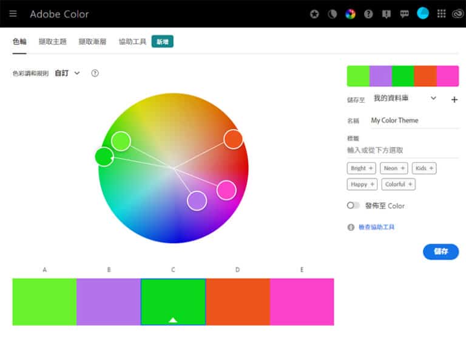Click the blue 儲存 button
This screenshot has height=350, width=466.
pyautogui.click(x=441, y=252)
